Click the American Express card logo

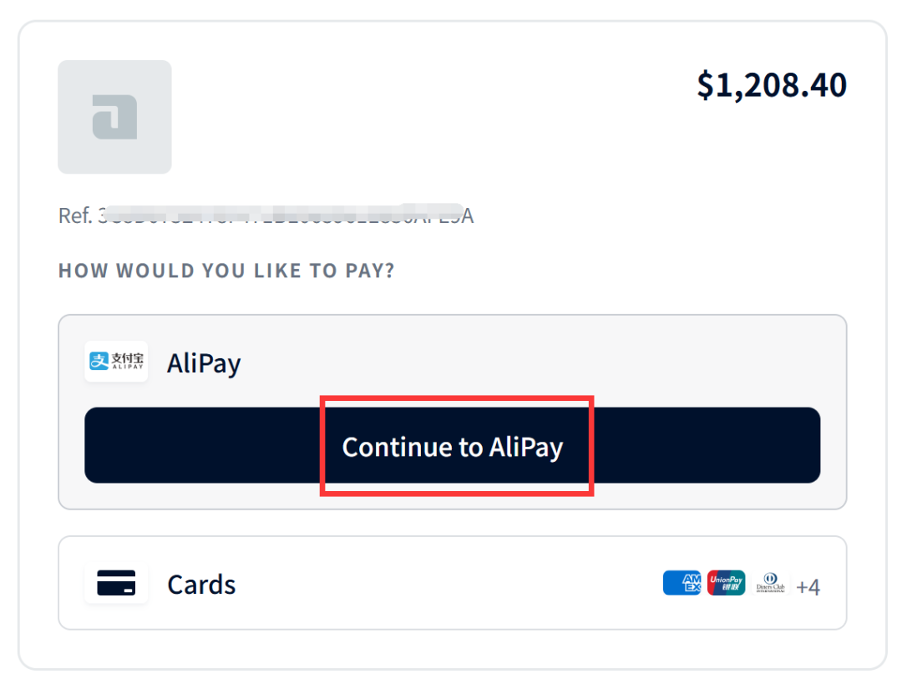(682, 583)
